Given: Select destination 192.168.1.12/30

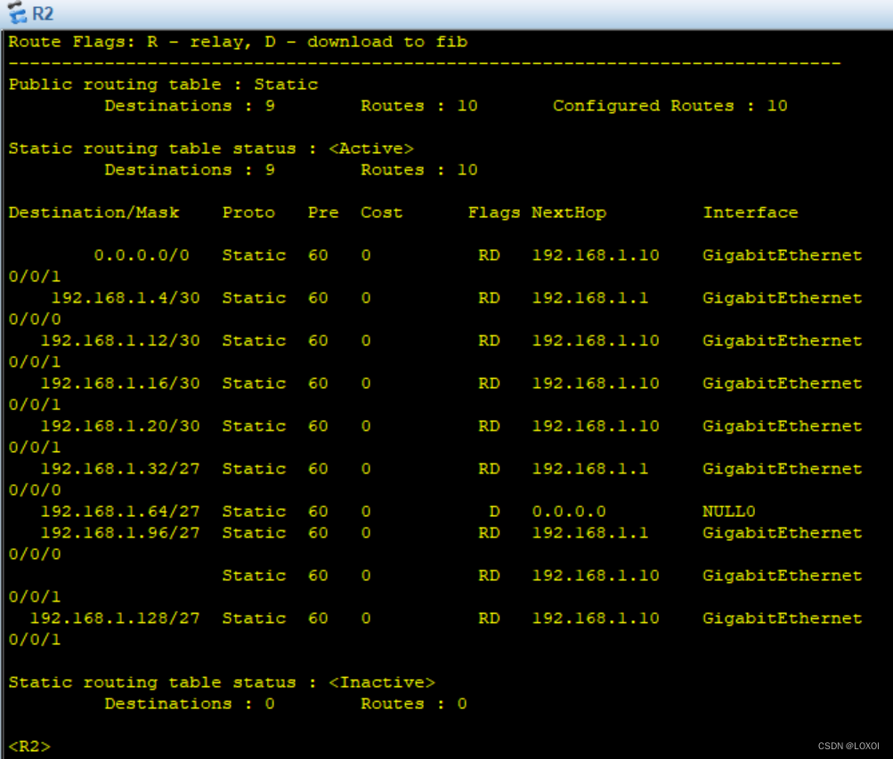Looking at the screenshot, I should 120,340.
